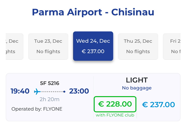Screen dimensions: 186x126
Task: Click the No baggage label
Action: 137,88
